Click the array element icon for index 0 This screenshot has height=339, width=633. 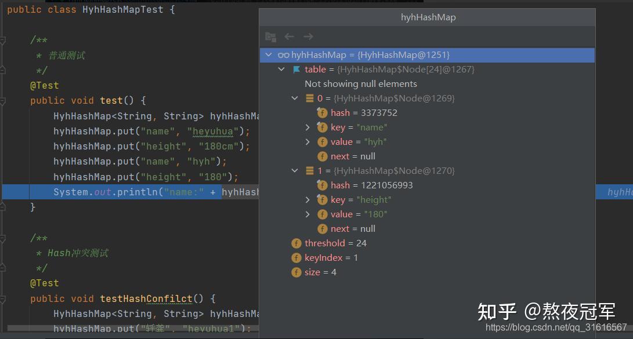point(310,99)
